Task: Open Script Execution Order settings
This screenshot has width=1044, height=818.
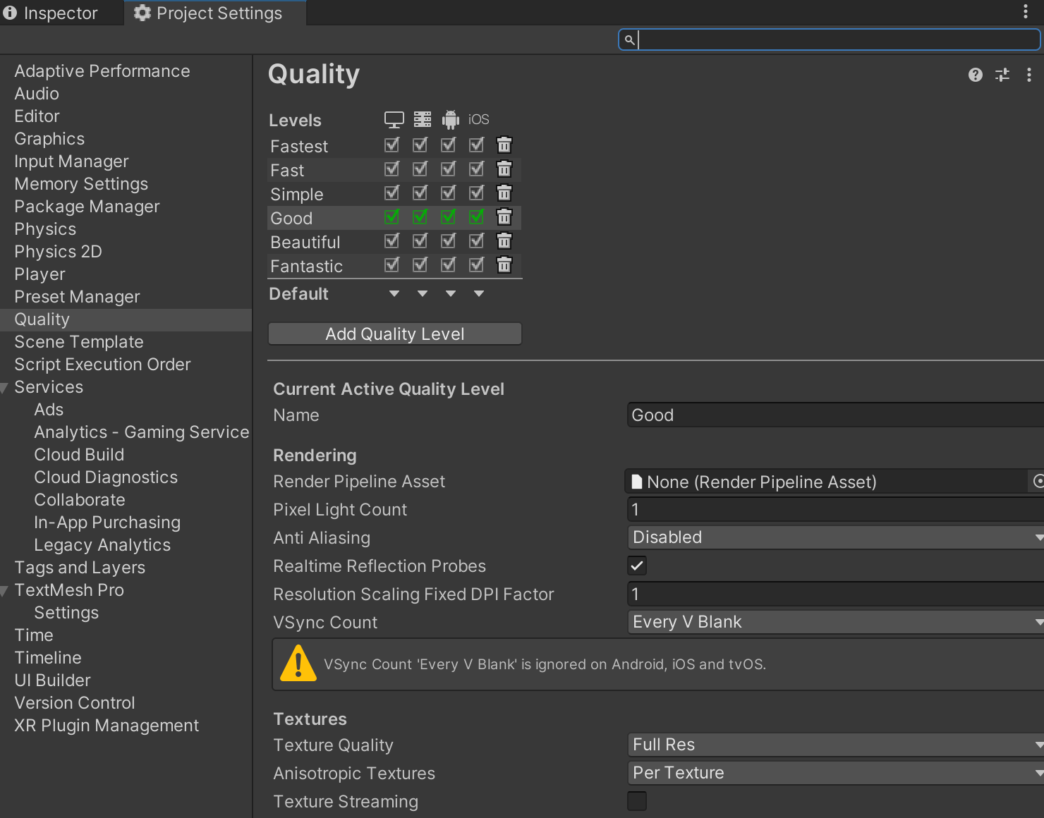Action: (102, 365)
